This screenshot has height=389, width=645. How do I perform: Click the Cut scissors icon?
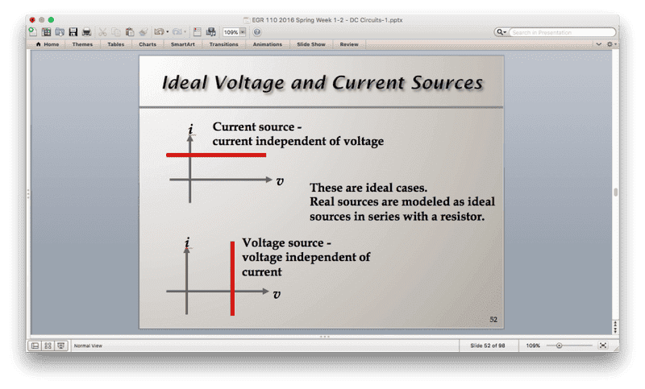click(103, 32)
